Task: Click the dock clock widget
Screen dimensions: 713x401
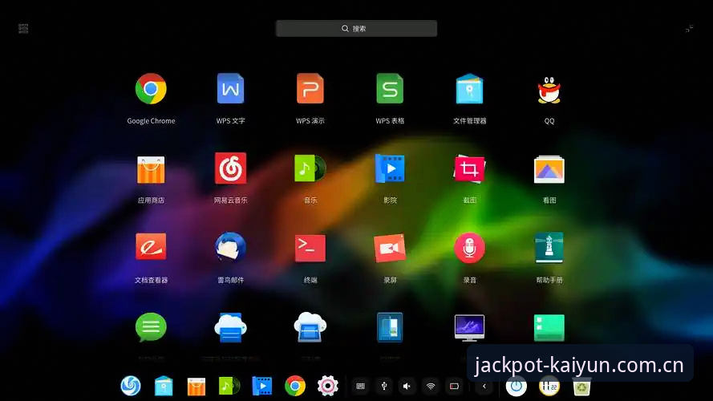Action: coord(549,386)
